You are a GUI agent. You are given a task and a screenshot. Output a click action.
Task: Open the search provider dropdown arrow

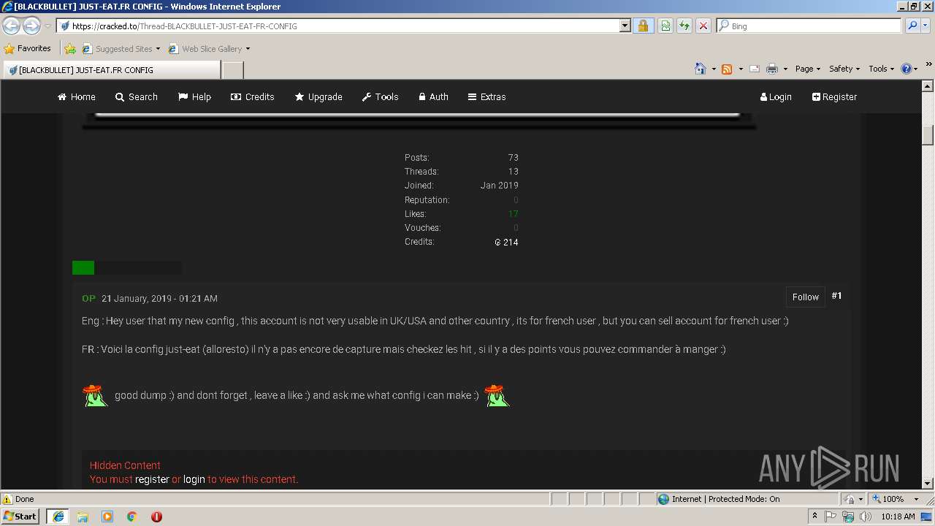coord(926,26)
